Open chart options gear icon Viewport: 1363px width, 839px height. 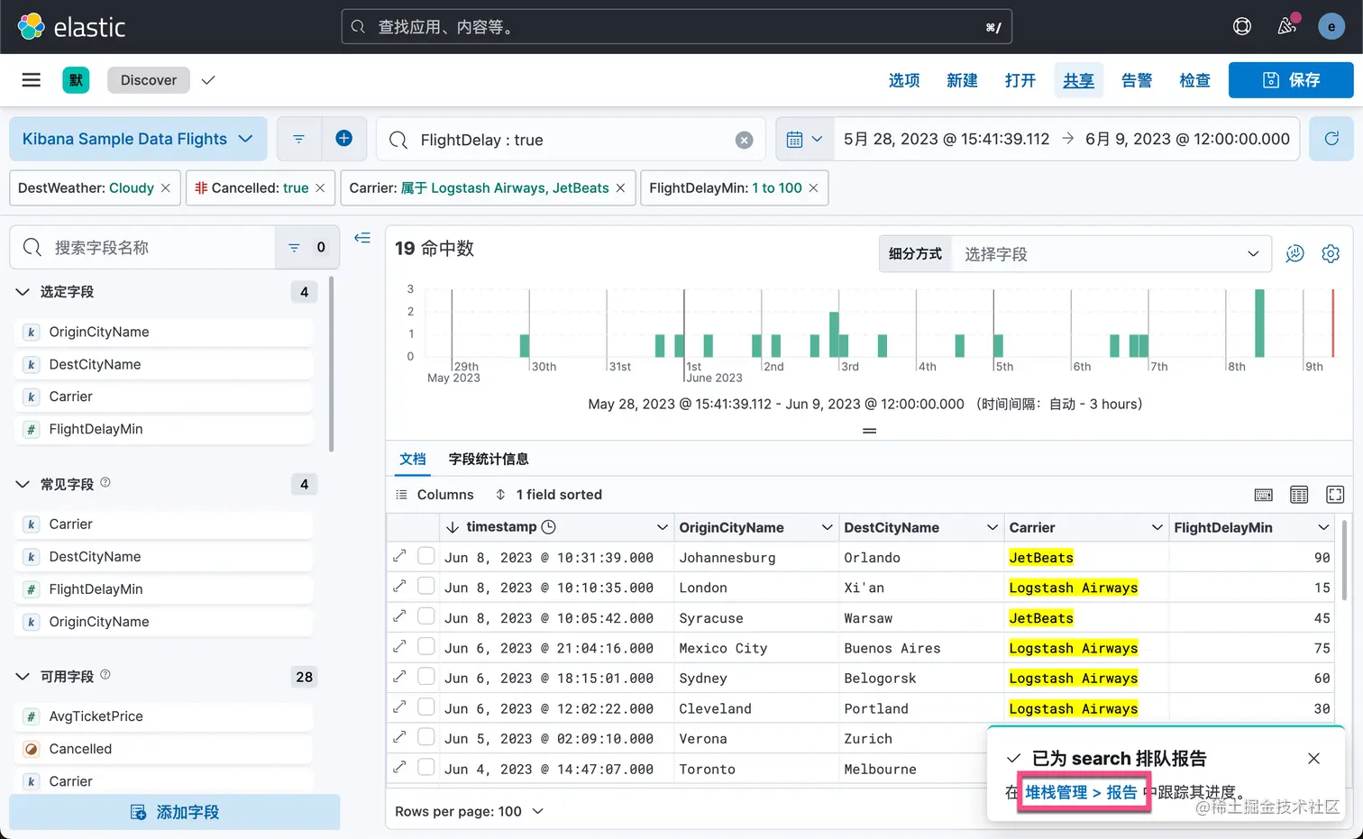tap(1331, 254)
